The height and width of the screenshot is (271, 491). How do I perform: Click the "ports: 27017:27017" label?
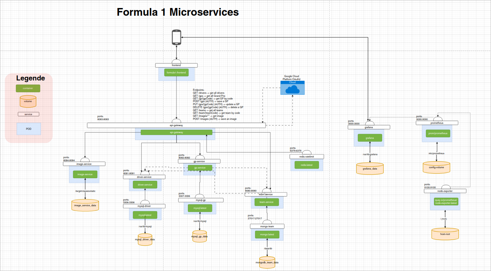[x=255, y=217]
